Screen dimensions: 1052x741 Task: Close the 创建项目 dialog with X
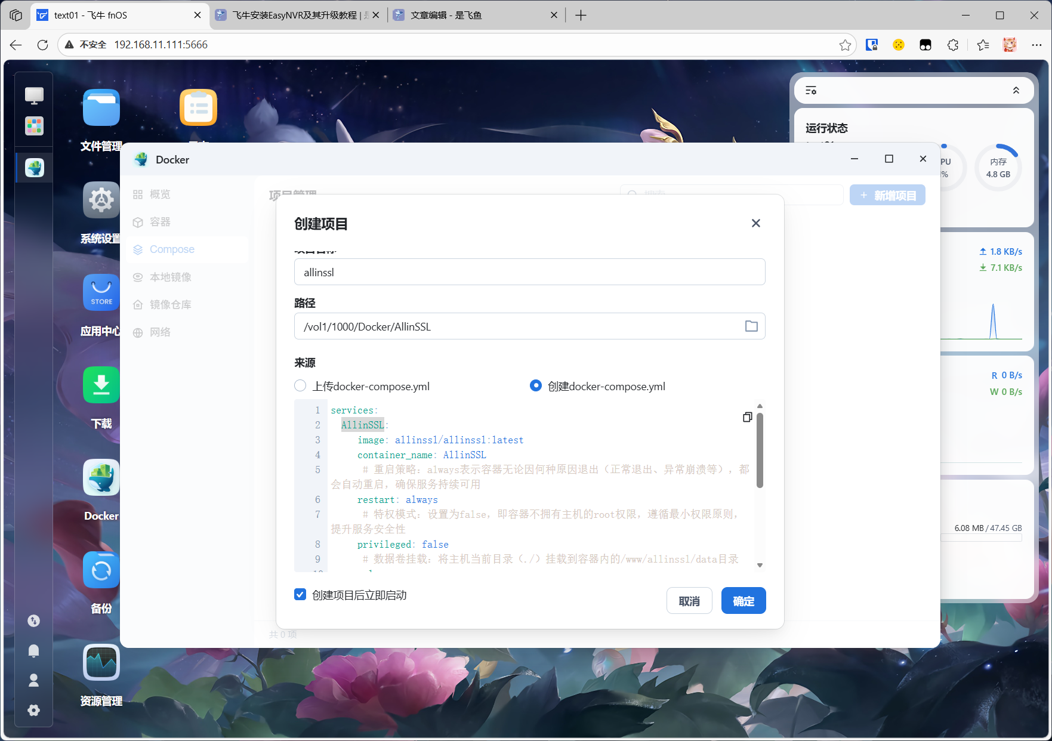click(x=755, y=223)
